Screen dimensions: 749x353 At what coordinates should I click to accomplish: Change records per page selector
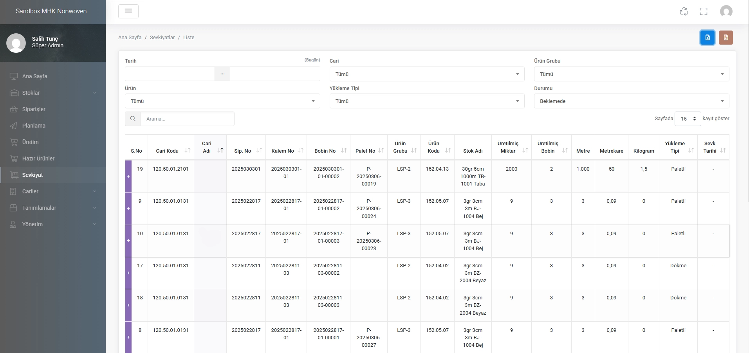(x=688, y=119)
